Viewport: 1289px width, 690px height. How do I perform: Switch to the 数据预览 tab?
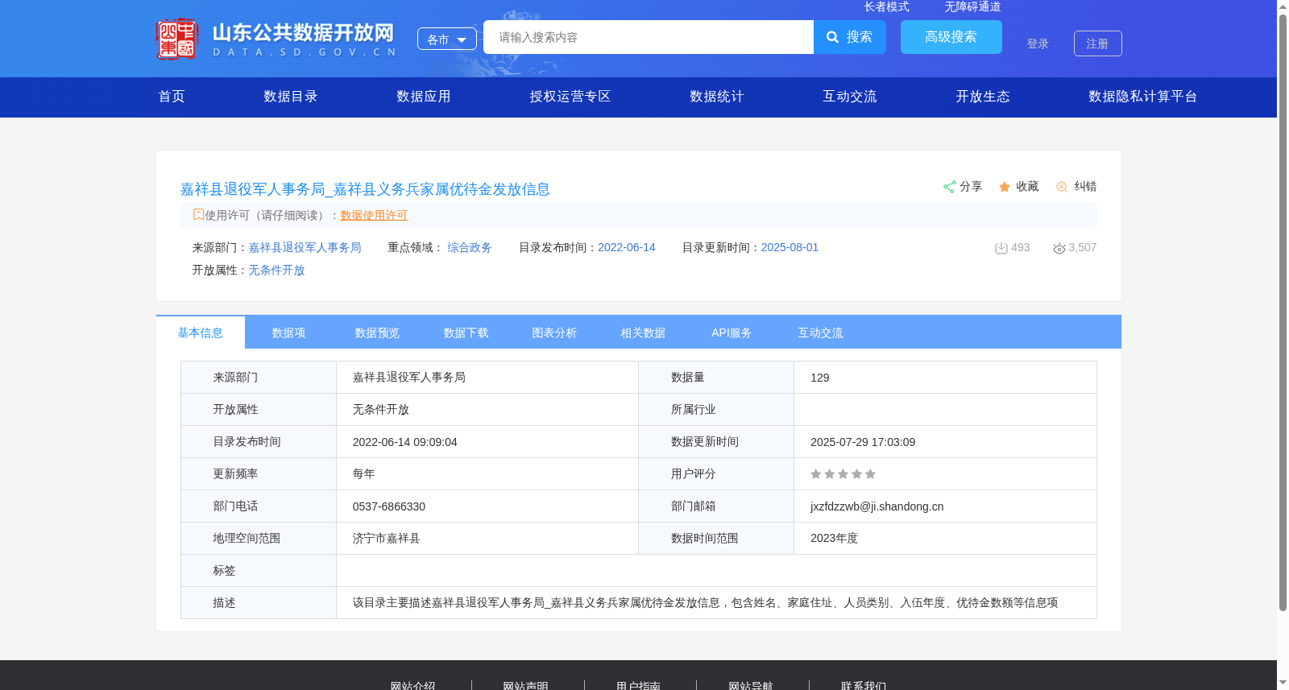point(378,333)
